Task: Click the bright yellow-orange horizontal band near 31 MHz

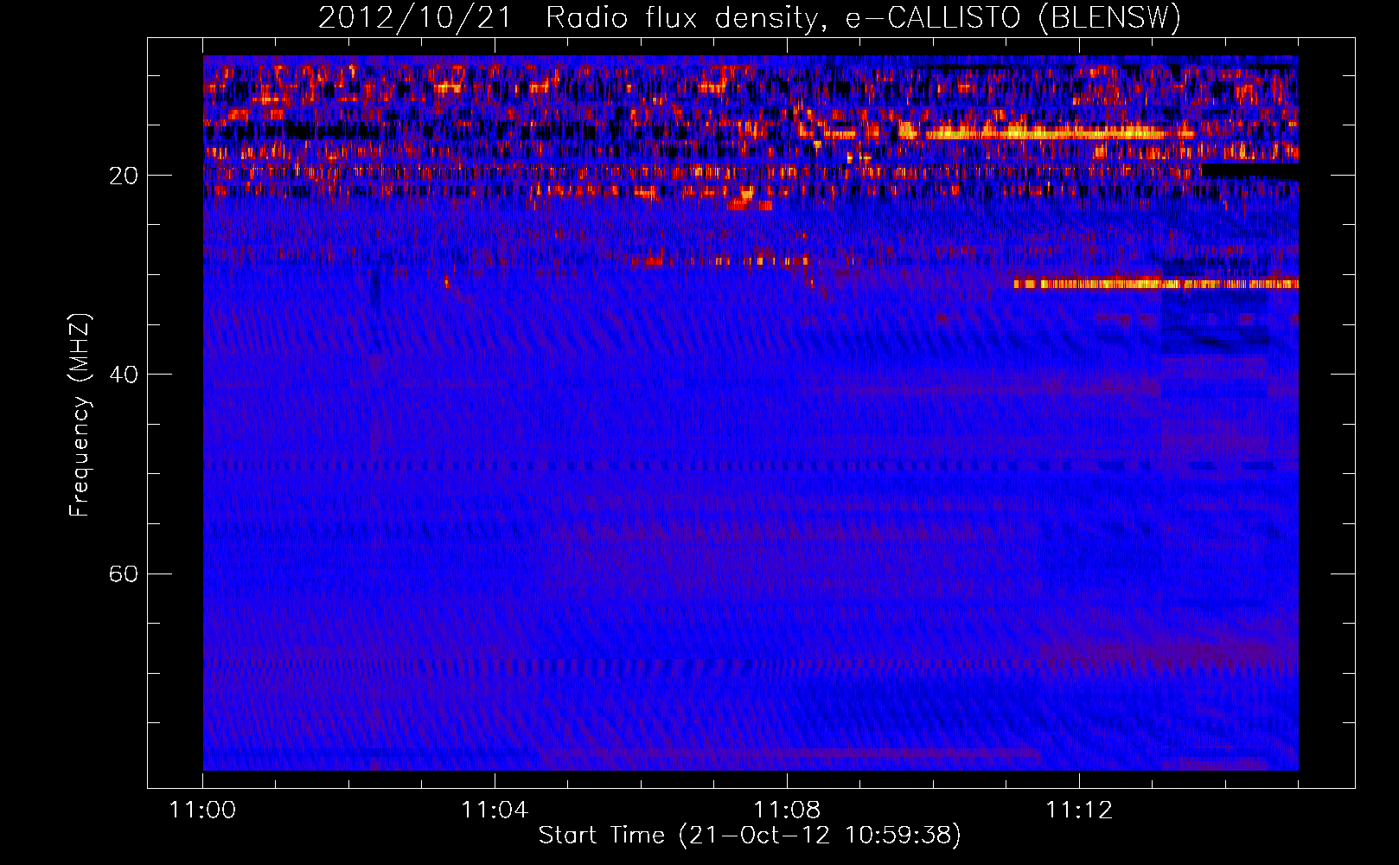Action: click(1156, 284)
